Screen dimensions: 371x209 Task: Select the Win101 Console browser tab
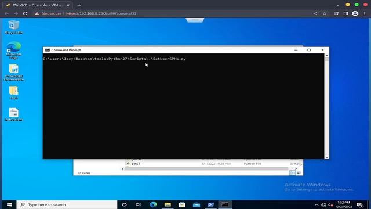pos(38,5)
